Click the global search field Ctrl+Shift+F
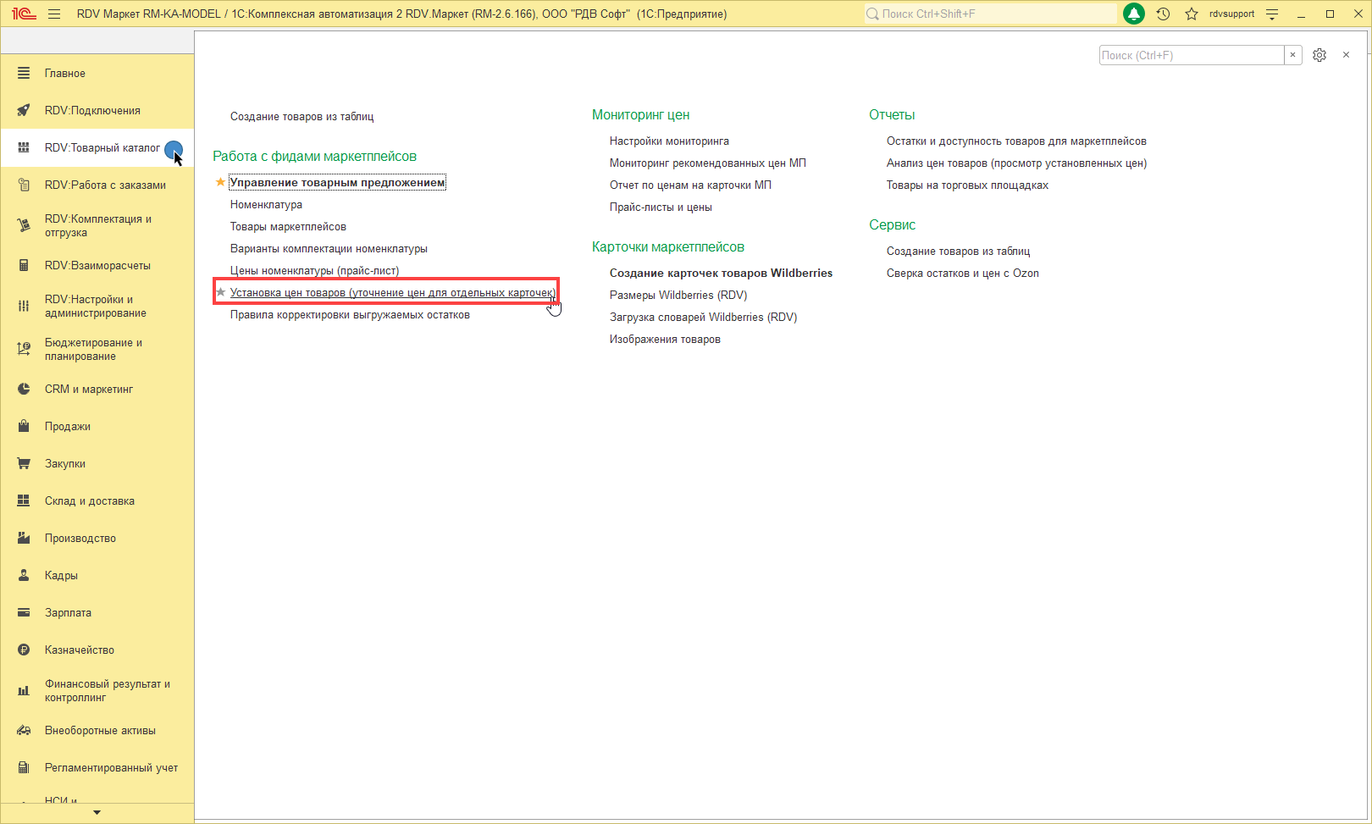This screenshot has height=824, width=1372. [x=990, y=14]
